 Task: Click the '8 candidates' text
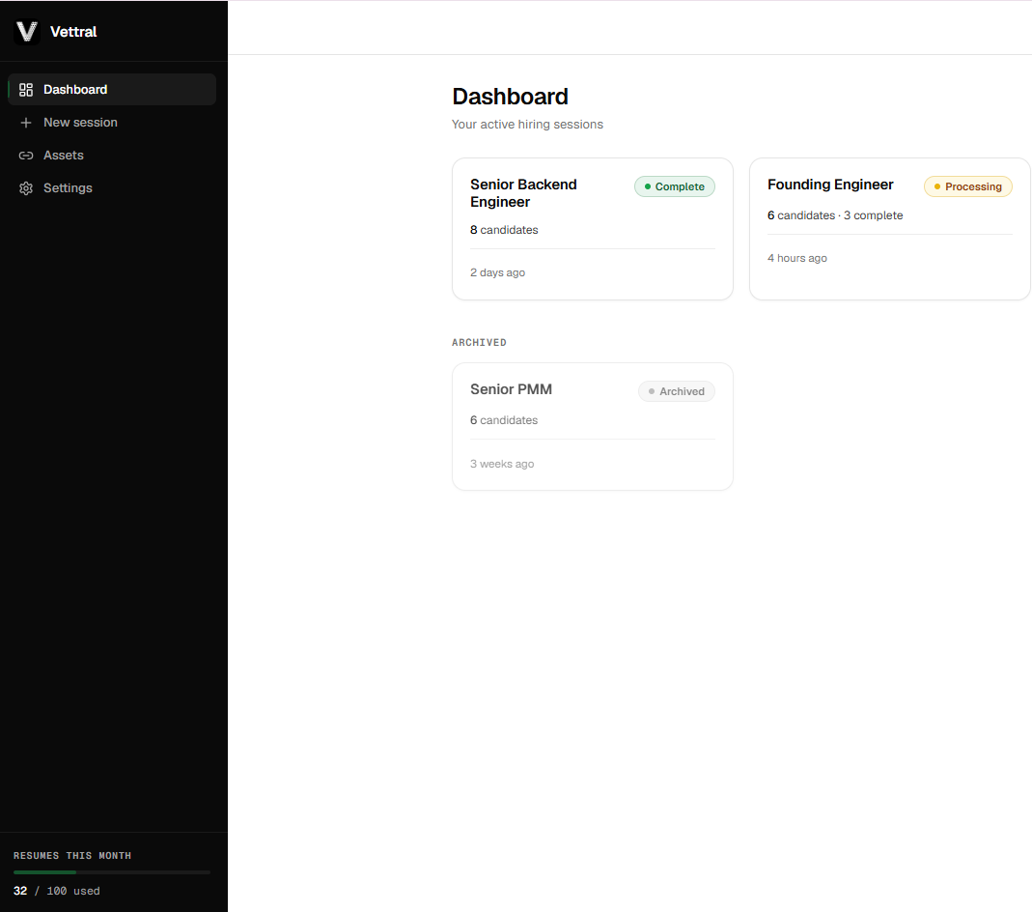[x=504, y=230]
